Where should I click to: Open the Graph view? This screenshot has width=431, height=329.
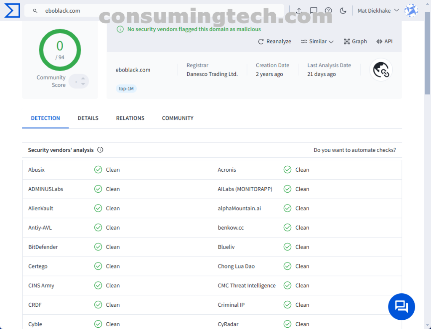[355, 42]
